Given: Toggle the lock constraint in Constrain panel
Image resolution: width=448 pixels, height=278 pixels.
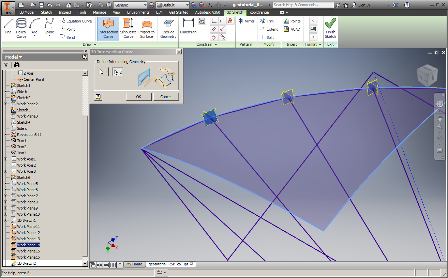Looking at the screenshot, I should coord(230,21).
